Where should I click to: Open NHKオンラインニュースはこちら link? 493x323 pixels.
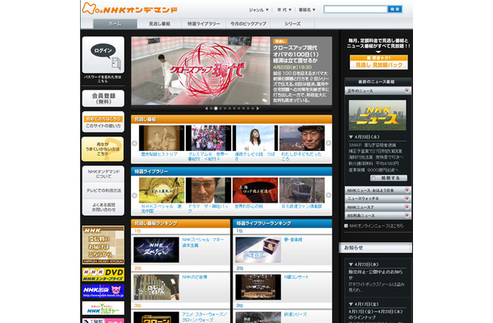376,226
